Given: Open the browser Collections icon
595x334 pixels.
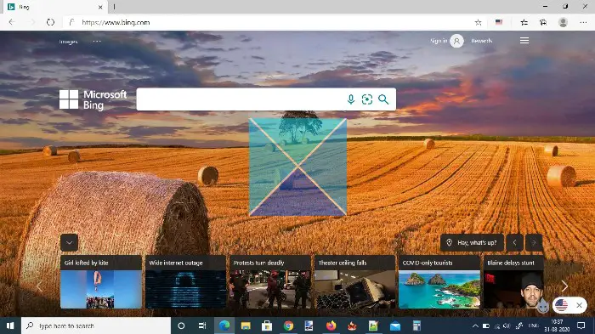Looking at the screenshot, I should pyautogui.click(x=543, y=22).
